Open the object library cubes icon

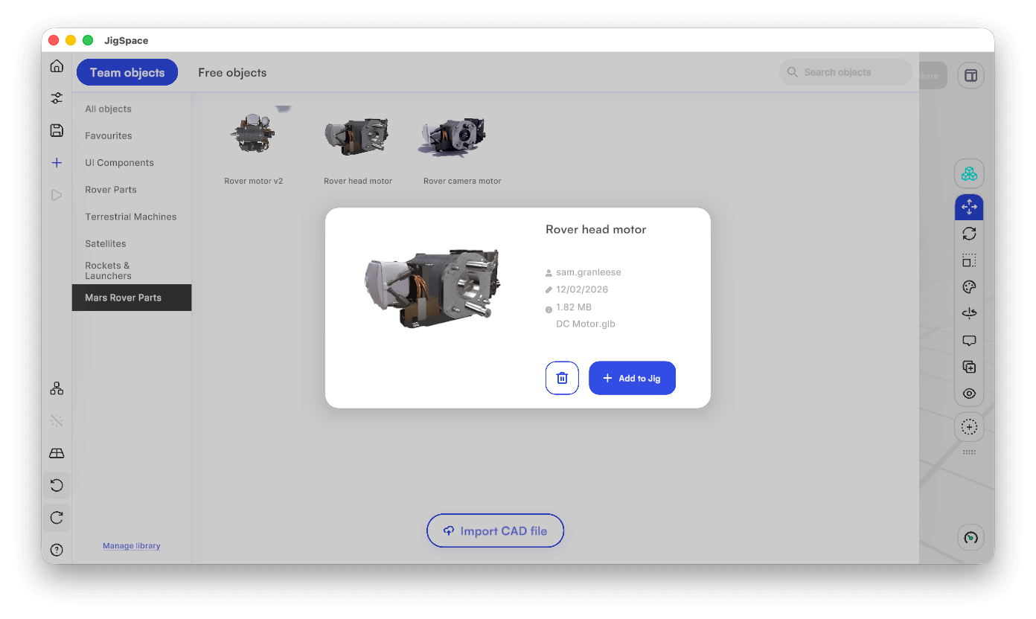click(x=969, y=174)
